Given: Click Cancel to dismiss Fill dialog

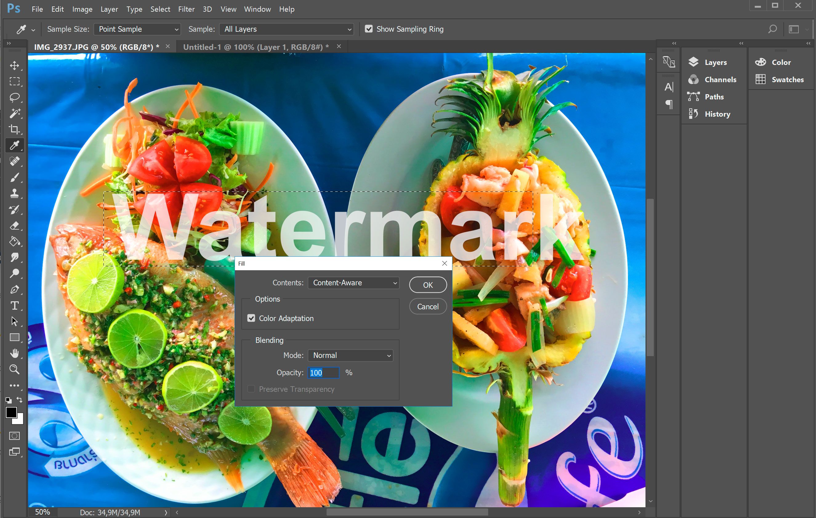Looking at the screenshot, I should pyautogui.click(x=427, y=306).
